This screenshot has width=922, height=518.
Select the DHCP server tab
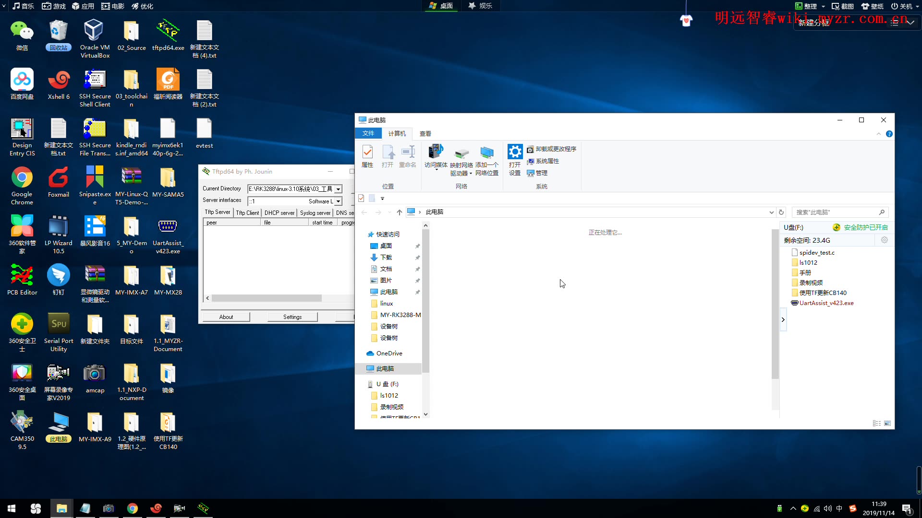[x=279, y=212]
